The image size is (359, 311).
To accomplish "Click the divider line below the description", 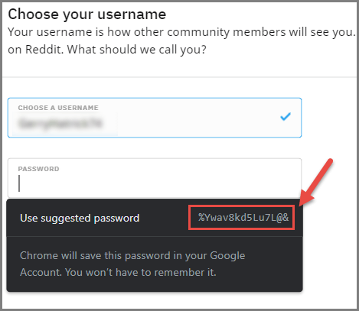I will [179, 76].
